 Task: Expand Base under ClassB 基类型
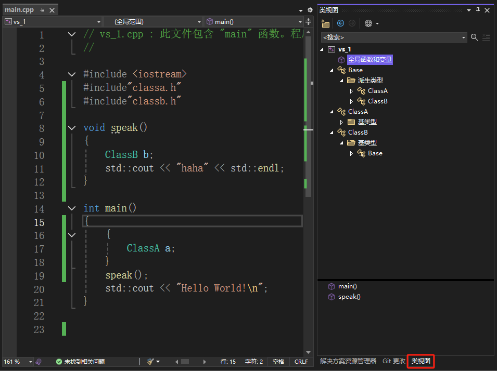[x=351, y=153]
